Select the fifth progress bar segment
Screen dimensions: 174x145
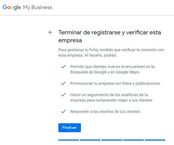(155, 140)
